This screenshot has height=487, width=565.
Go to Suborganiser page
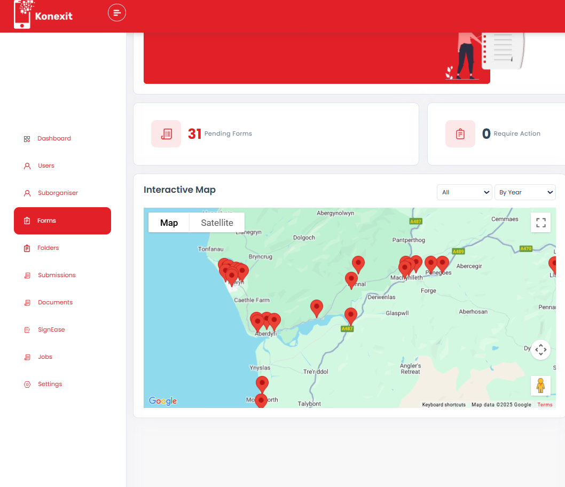(x=58, y=193)
